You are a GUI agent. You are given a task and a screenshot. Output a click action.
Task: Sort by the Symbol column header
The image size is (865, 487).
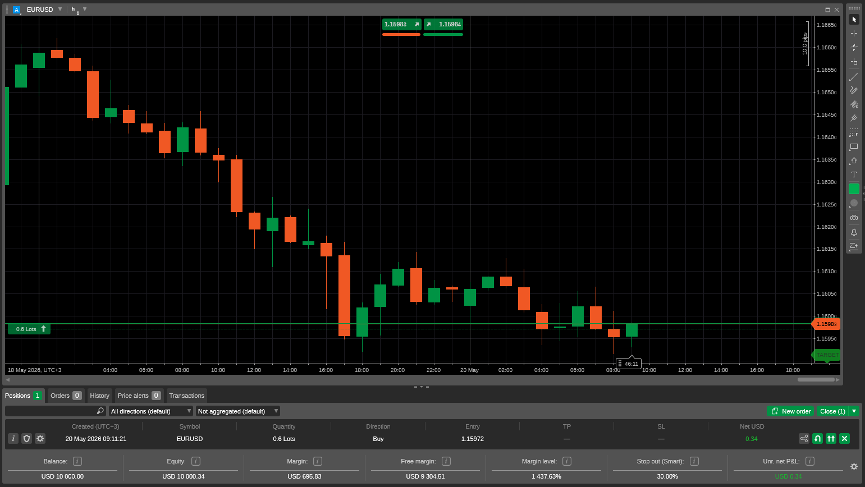tap(190, 426)
